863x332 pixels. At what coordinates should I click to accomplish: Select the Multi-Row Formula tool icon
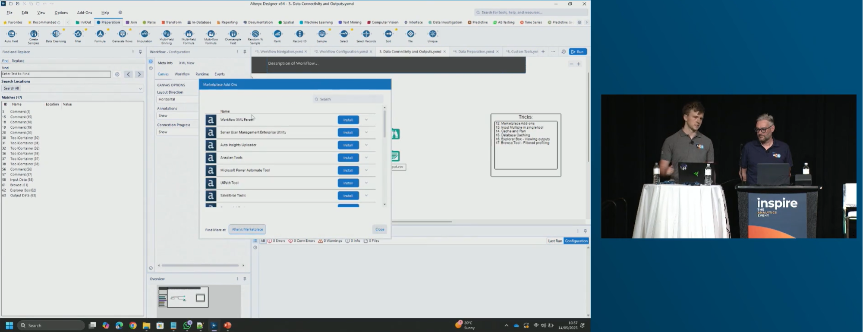coord(211,34)
